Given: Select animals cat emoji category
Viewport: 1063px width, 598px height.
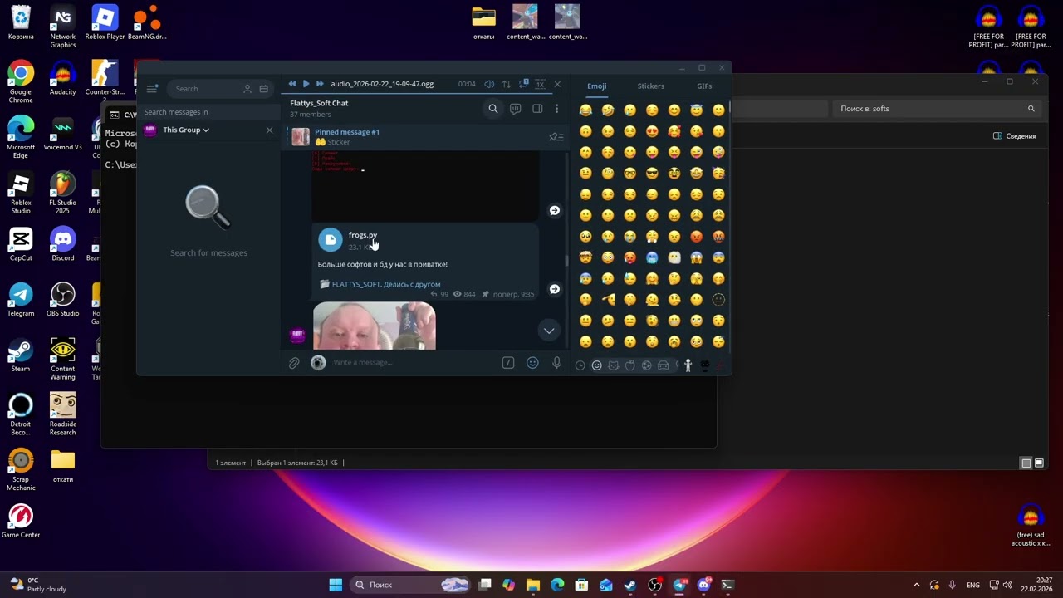Looking at the screenshot, I should tap(613, 365).
